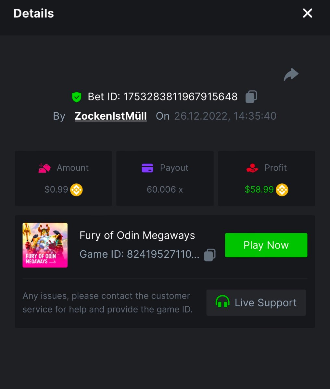Image resolution: width=330 pixels, height=389 pixels.
Task: Copy the Bet ID to clipboard
Action: pos(251,97)
